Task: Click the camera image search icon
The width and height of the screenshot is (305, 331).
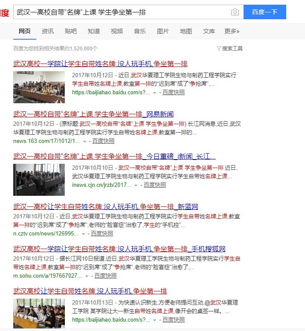Action: (x=235, y=12)
